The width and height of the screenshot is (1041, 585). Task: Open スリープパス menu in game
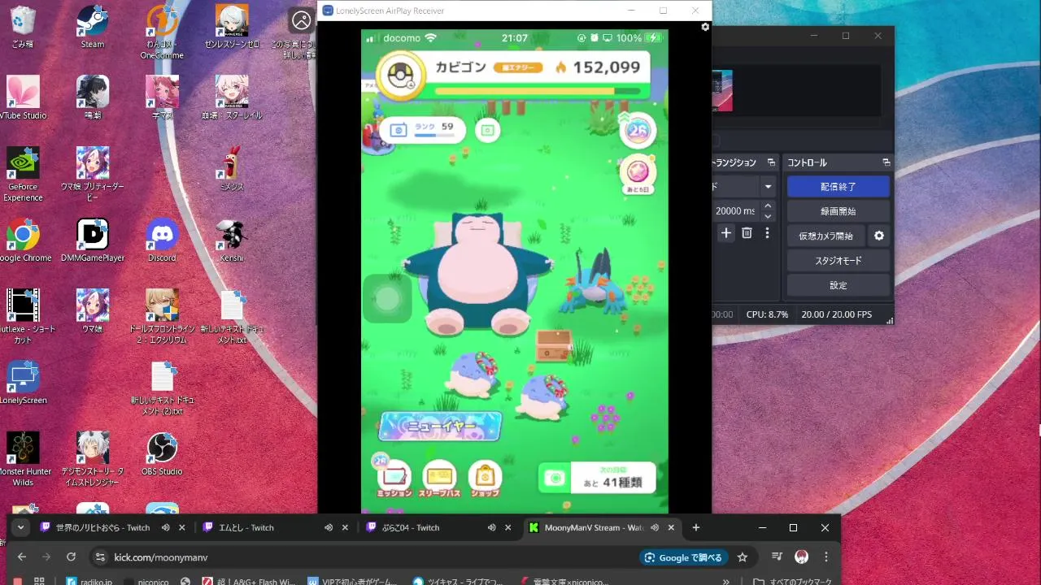[x=439, y=478]
